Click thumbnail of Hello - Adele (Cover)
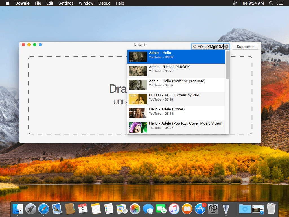Viewport: 289px width, 217px height. pyautogui.click(x=138, y=113)
